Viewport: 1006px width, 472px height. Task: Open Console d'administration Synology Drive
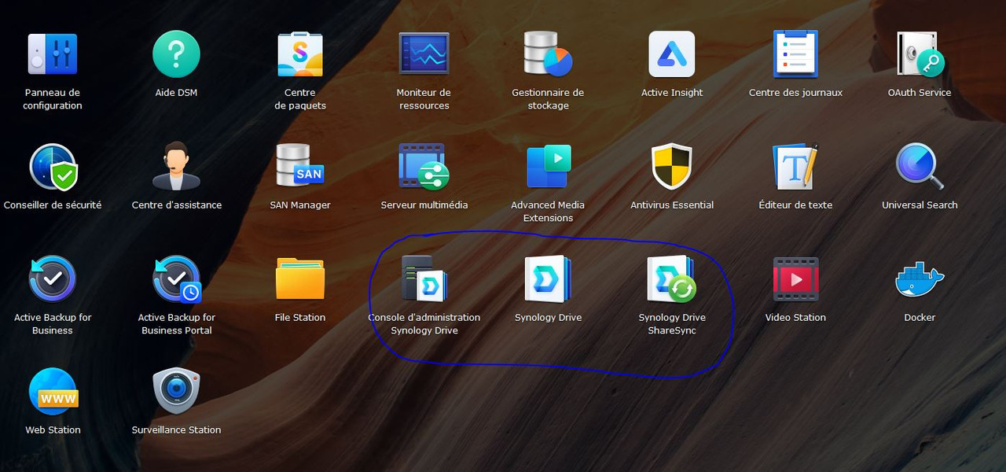point(424,279)
